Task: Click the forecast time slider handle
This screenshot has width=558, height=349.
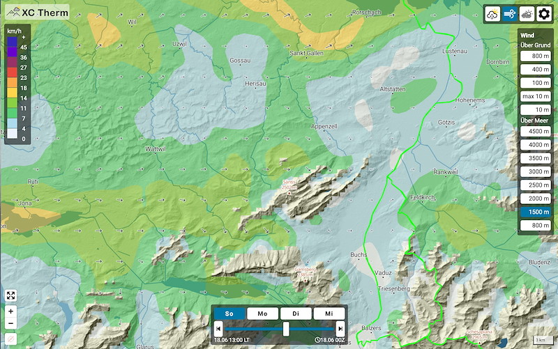Action: point(286,329)
